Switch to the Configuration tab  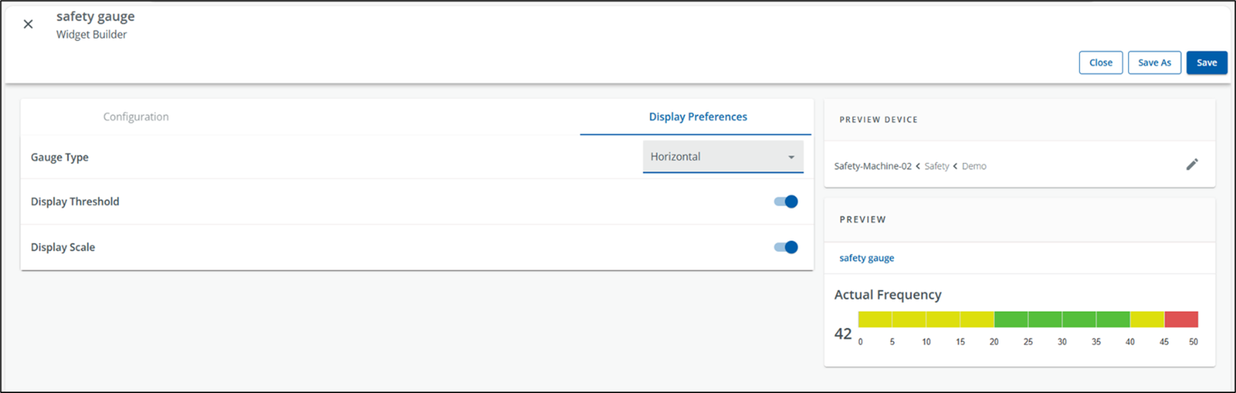tap(136, 117)
